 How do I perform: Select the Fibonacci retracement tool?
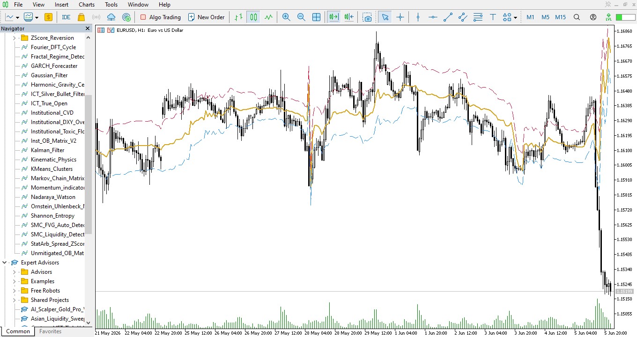[x=478, y=17]
